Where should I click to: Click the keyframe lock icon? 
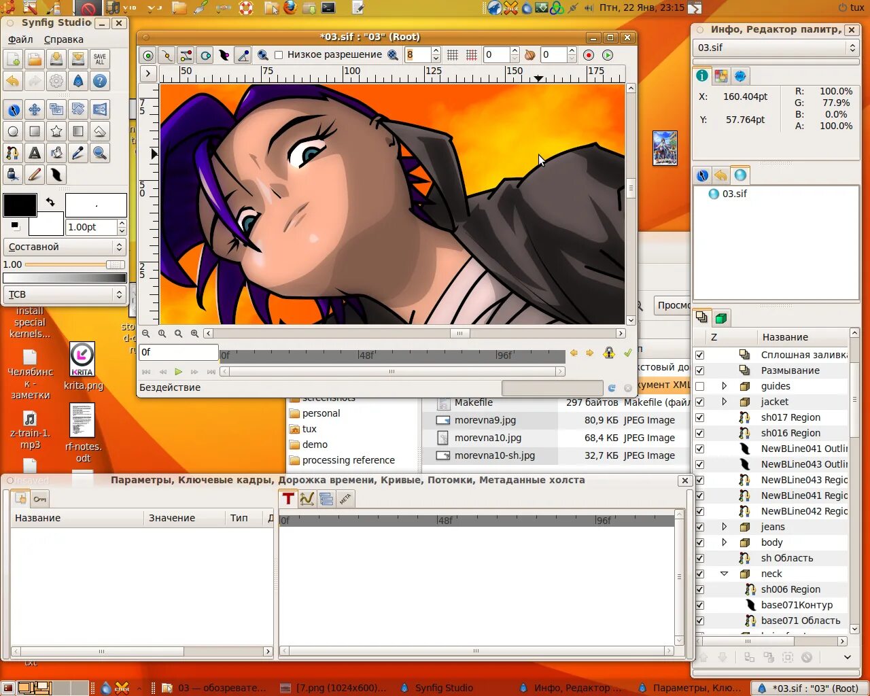click(609, 353)
